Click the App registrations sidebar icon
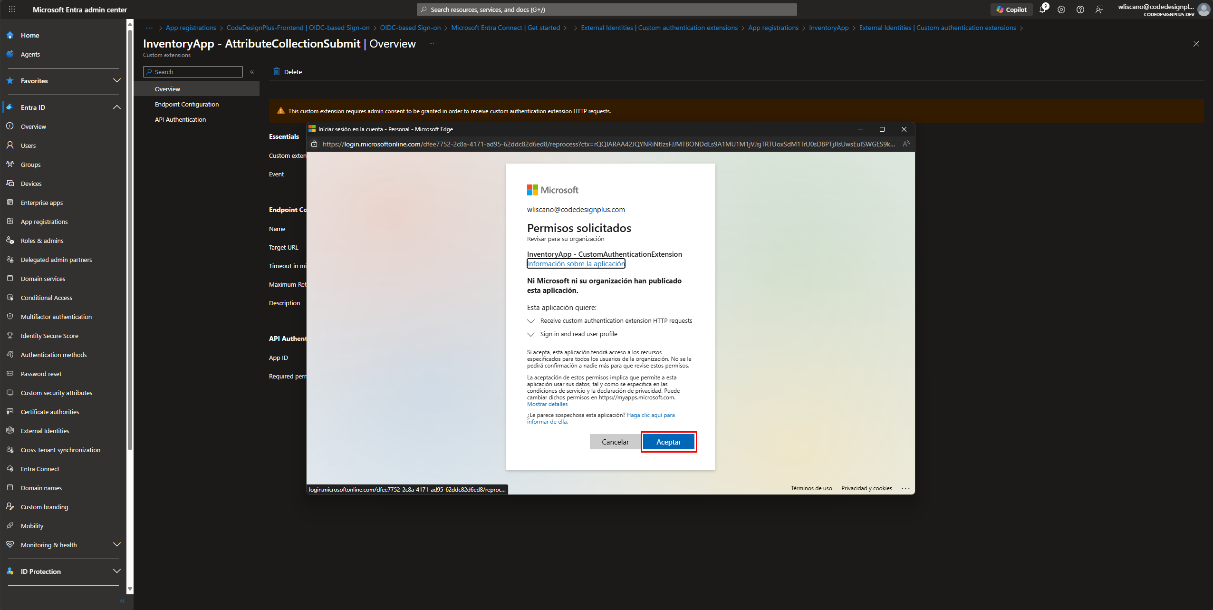Image resolution: width=1213 pixels, height=610 pixels. click(10, 222)
